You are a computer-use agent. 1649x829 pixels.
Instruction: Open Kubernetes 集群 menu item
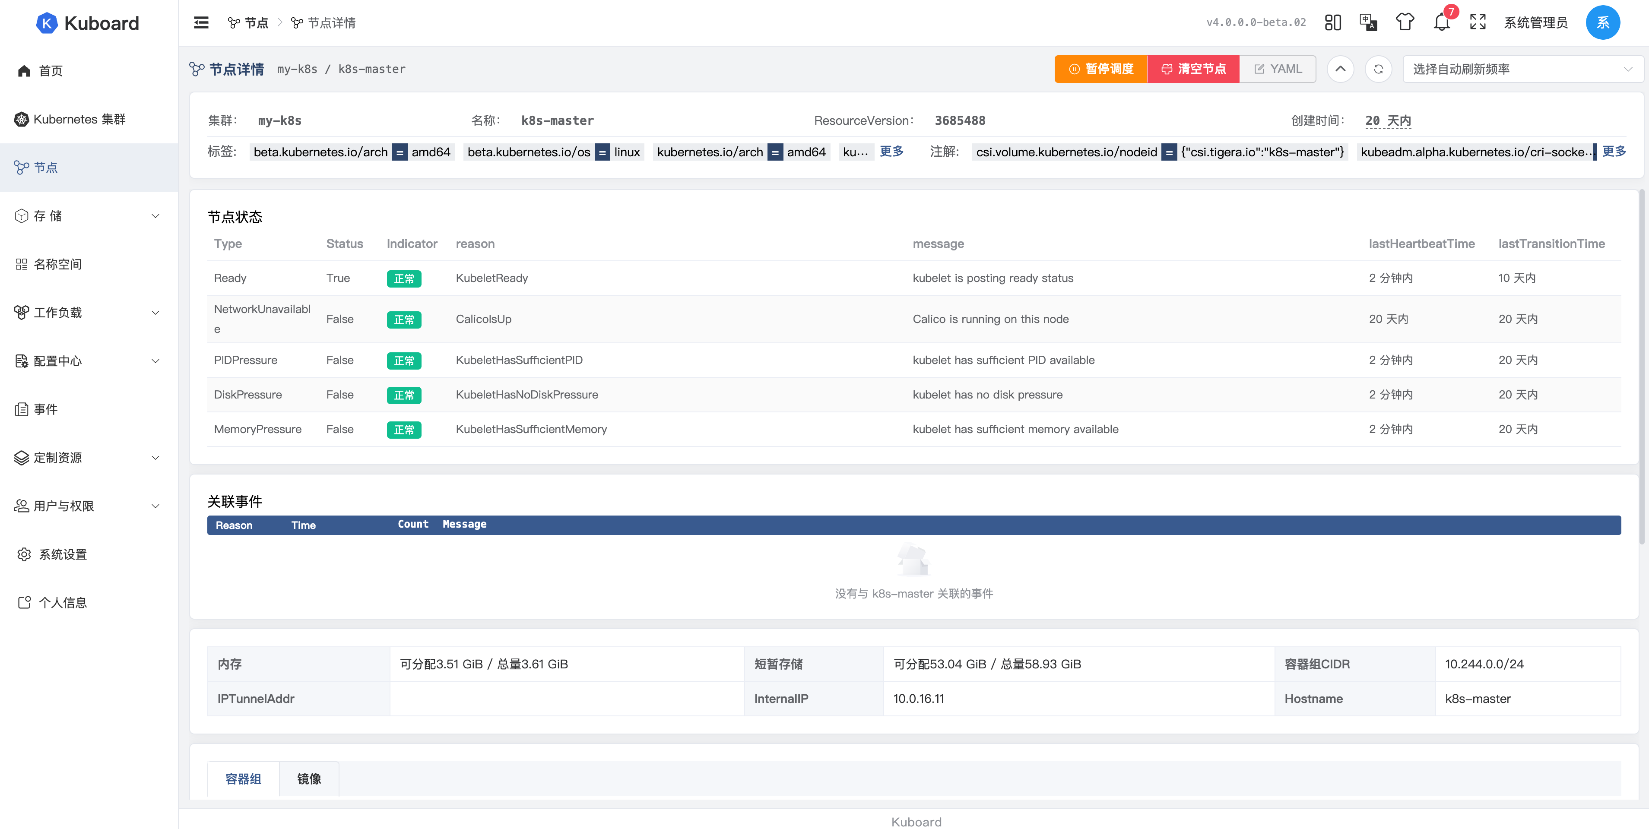(89, 119)
